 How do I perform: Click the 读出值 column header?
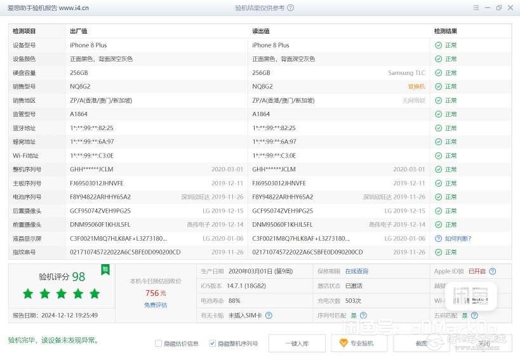click(261, 31)
